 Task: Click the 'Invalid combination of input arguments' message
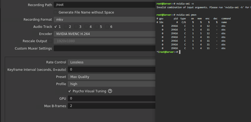tap(182, 7)
